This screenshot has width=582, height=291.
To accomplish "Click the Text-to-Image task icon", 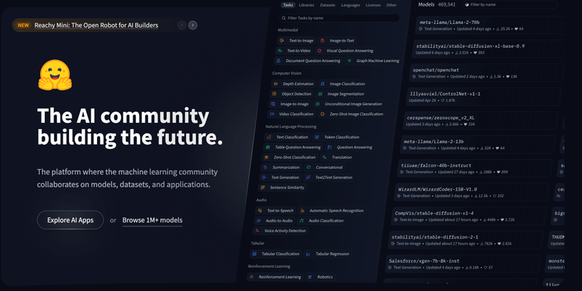I will point(282,41).
